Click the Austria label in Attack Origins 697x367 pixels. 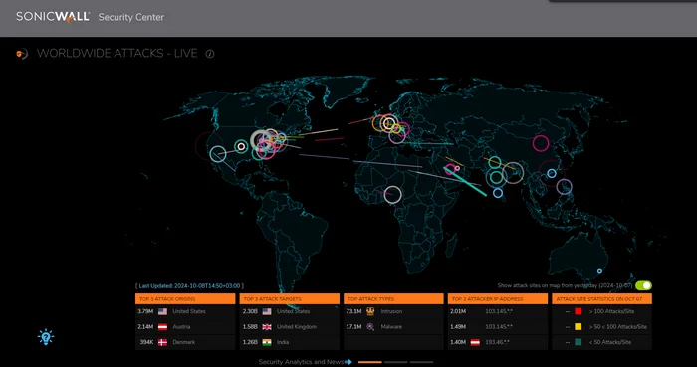tap(181, 327)
